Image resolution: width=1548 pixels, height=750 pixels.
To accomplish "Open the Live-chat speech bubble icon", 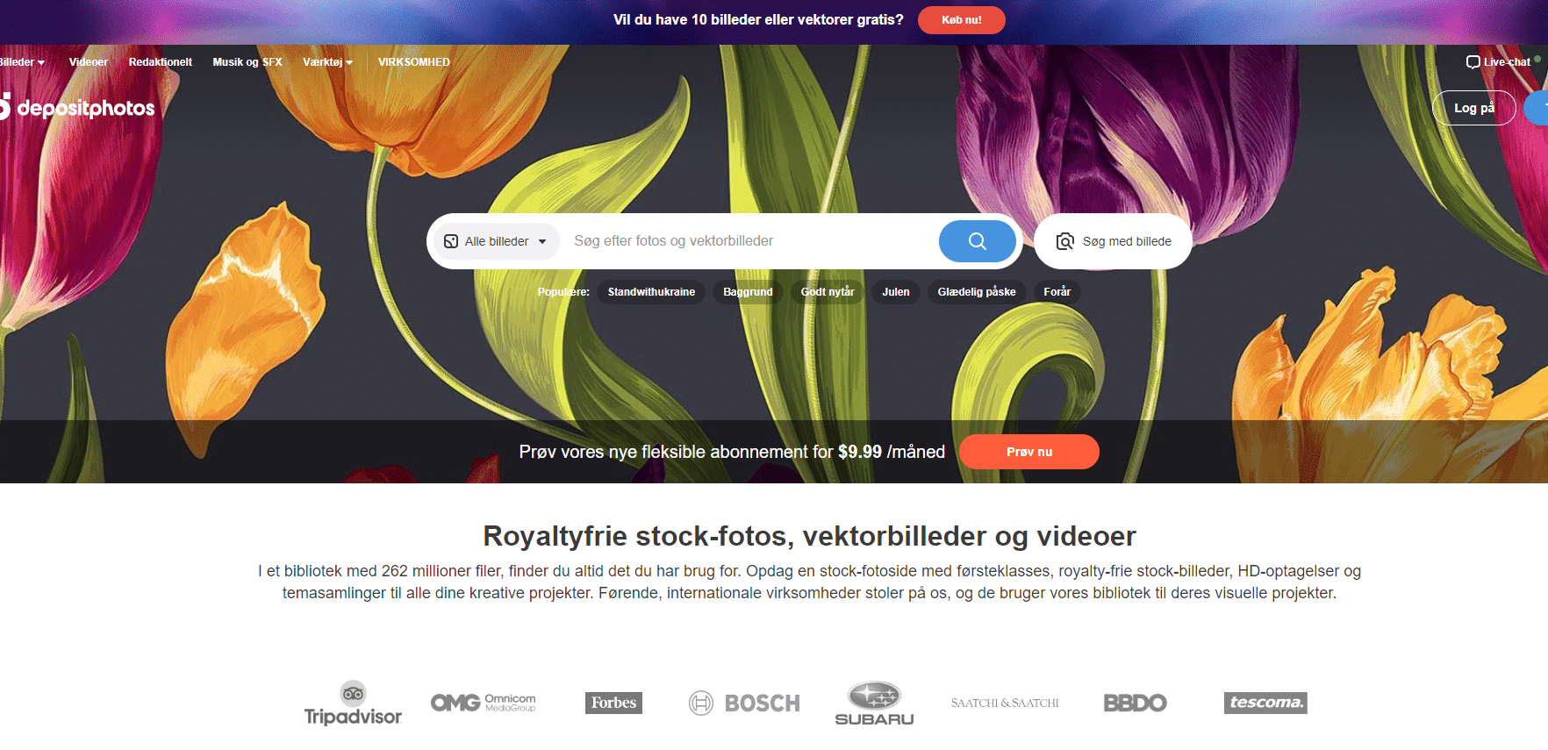I will point(1473,61).
